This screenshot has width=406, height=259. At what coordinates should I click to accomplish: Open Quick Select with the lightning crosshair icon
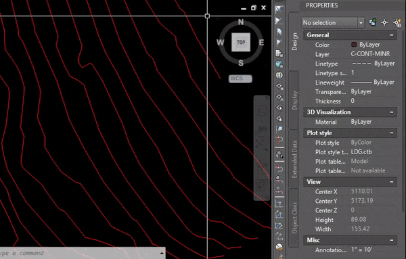(x=397, y=22)
